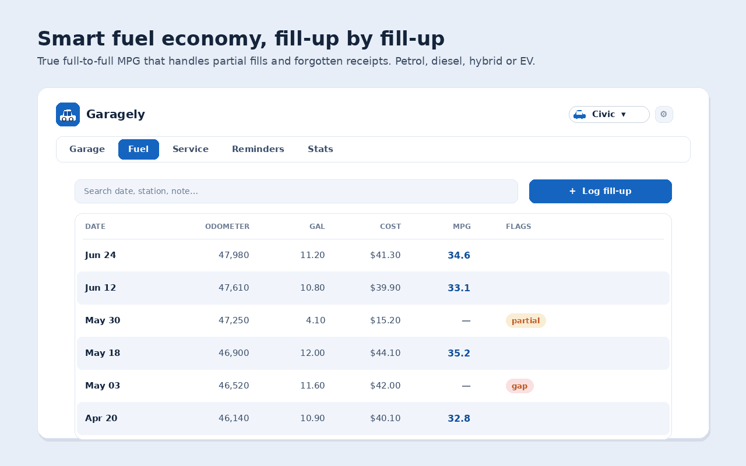Click odometer reading 47,980
This screenshot has height=466, width=746.
234,255
